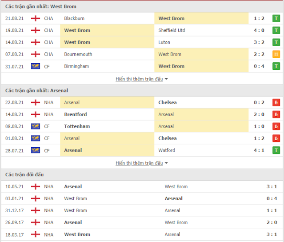Expand more Arsenal matches link
Viewport: 284px width, 242px height.
tap(139, 163)
